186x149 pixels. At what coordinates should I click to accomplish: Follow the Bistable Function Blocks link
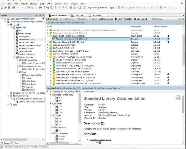[x=100, y=140]
